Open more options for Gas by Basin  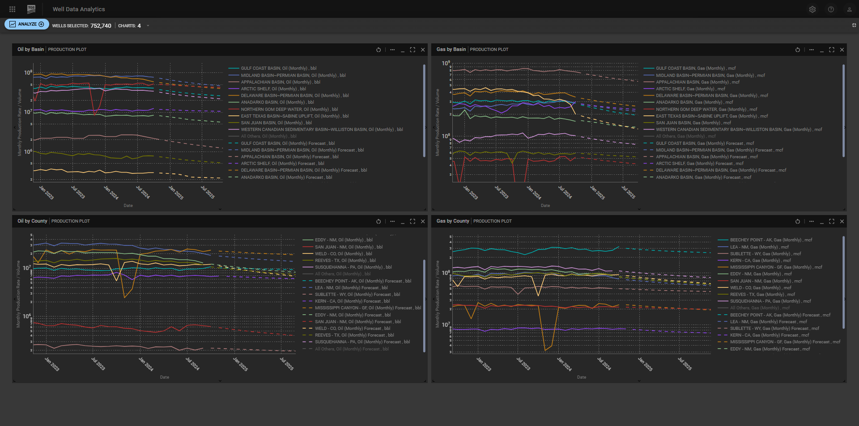812,50
